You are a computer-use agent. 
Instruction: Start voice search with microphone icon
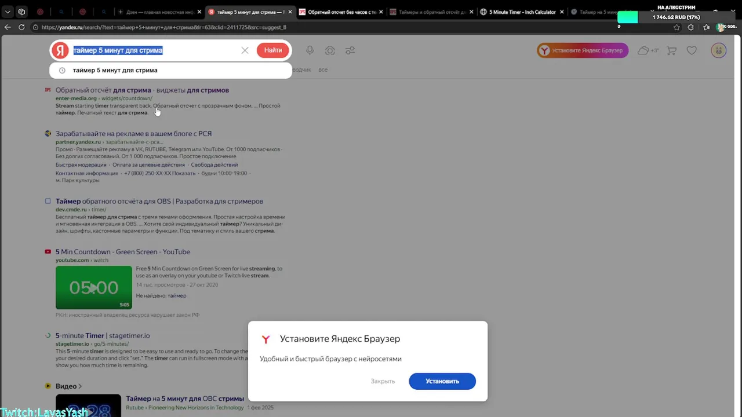(x=310, y=50)
